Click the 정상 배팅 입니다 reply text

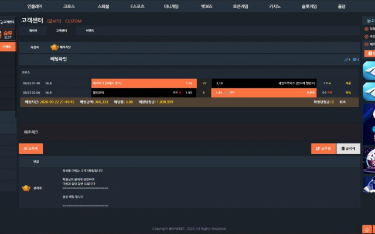73,197
